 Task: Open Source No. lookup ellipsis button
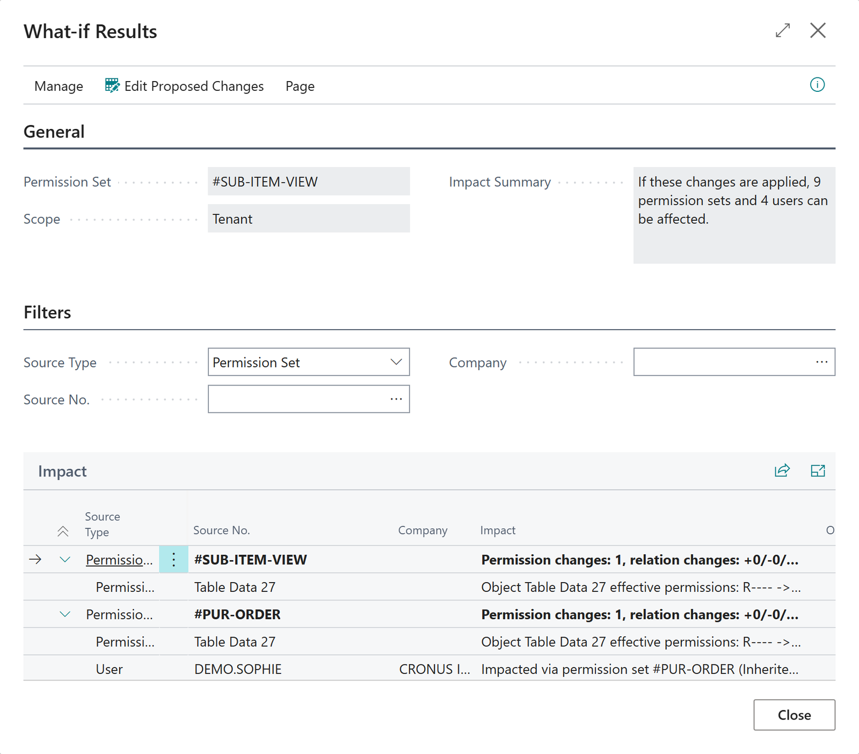[396, 399]
